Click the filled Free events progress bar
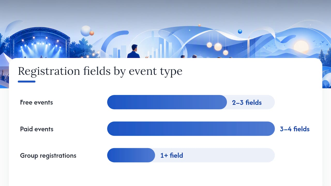This screenshot has width=331, height=186. [x=167, y=102]
